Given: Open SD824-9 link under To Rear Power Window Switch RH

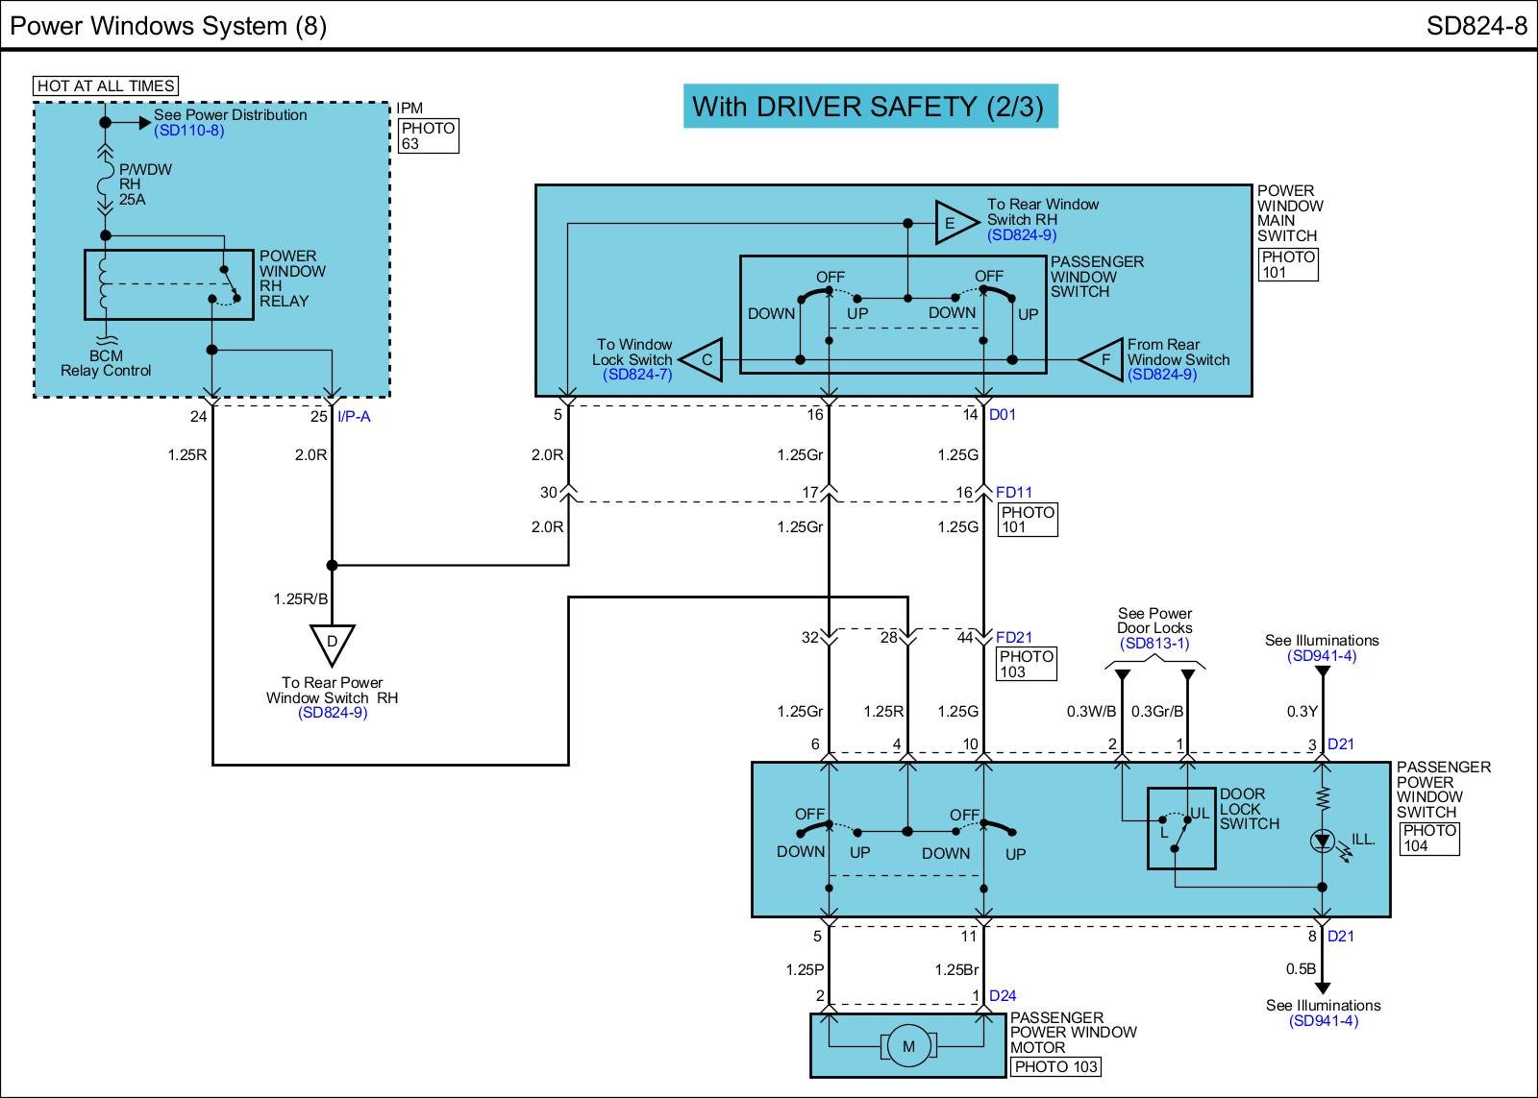Looking at the screenshot, I should click(x=333, y=713).
